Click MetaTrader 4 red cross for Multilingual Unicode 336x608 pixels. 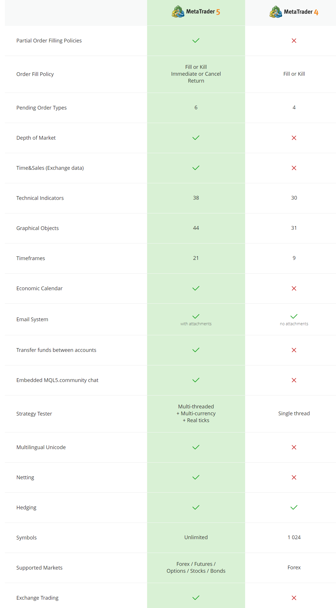(294, 447)
